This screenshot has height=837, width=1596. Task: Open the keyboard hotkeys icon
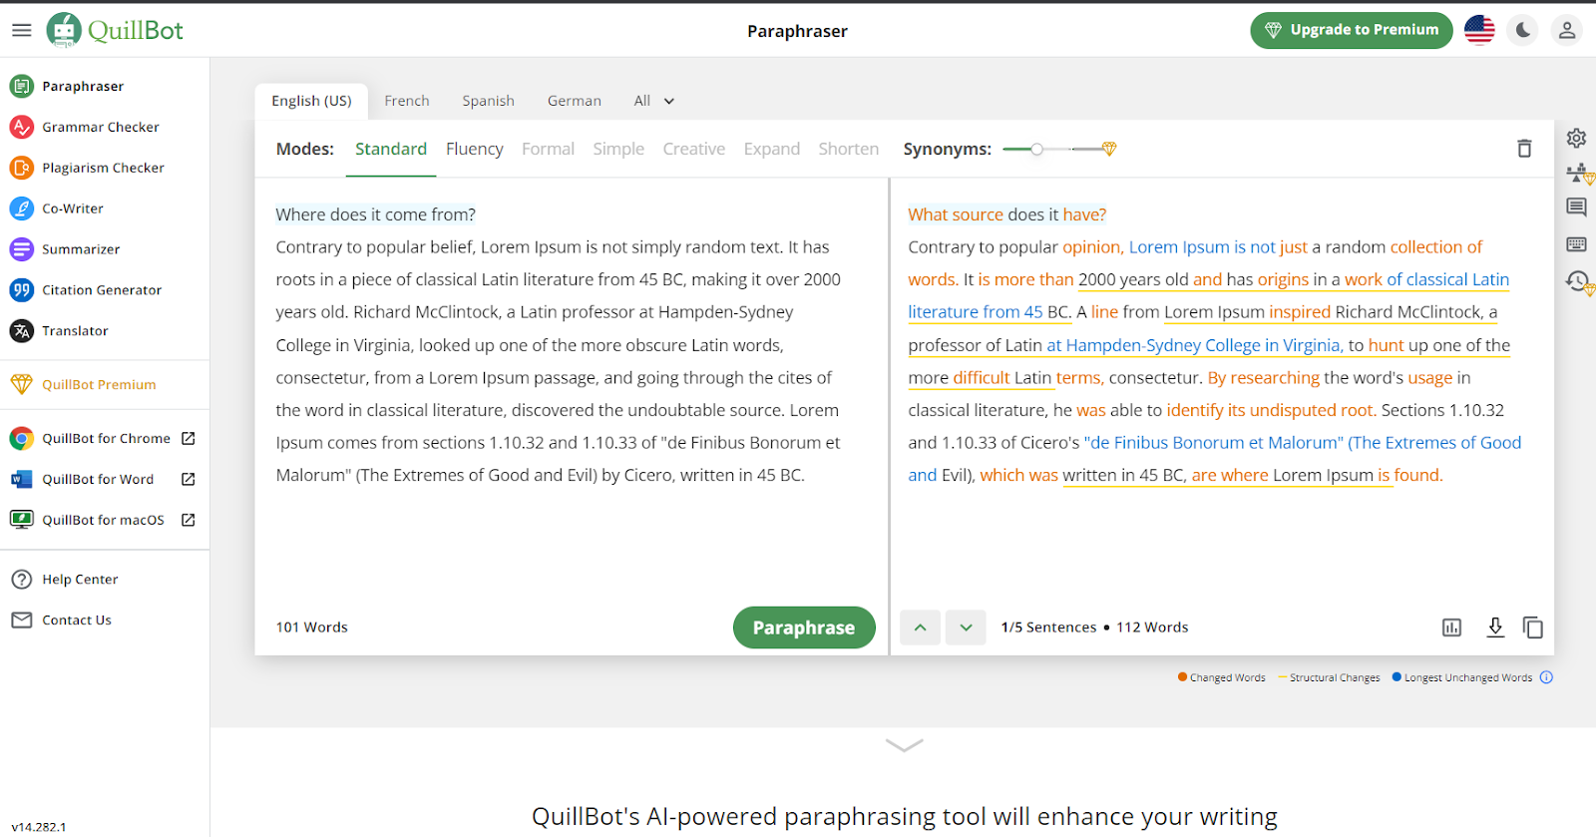1576,244
